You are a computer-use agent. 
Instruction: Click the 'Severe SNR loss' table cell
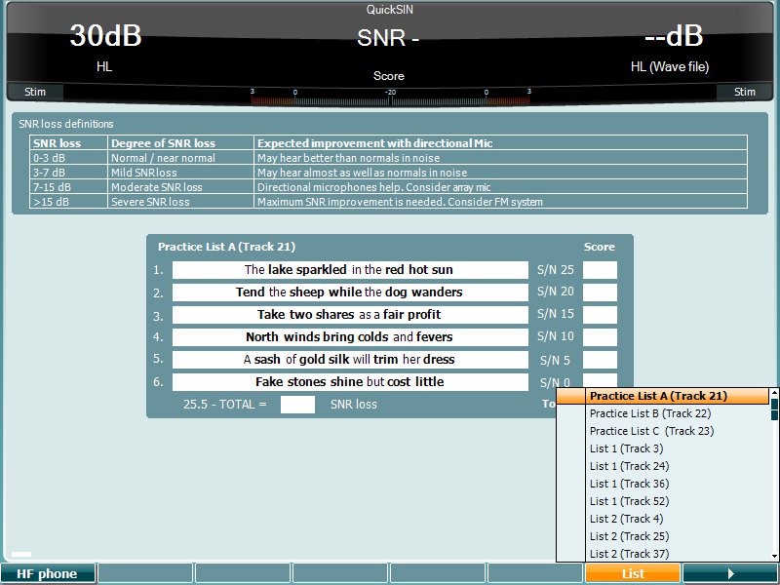181,202
